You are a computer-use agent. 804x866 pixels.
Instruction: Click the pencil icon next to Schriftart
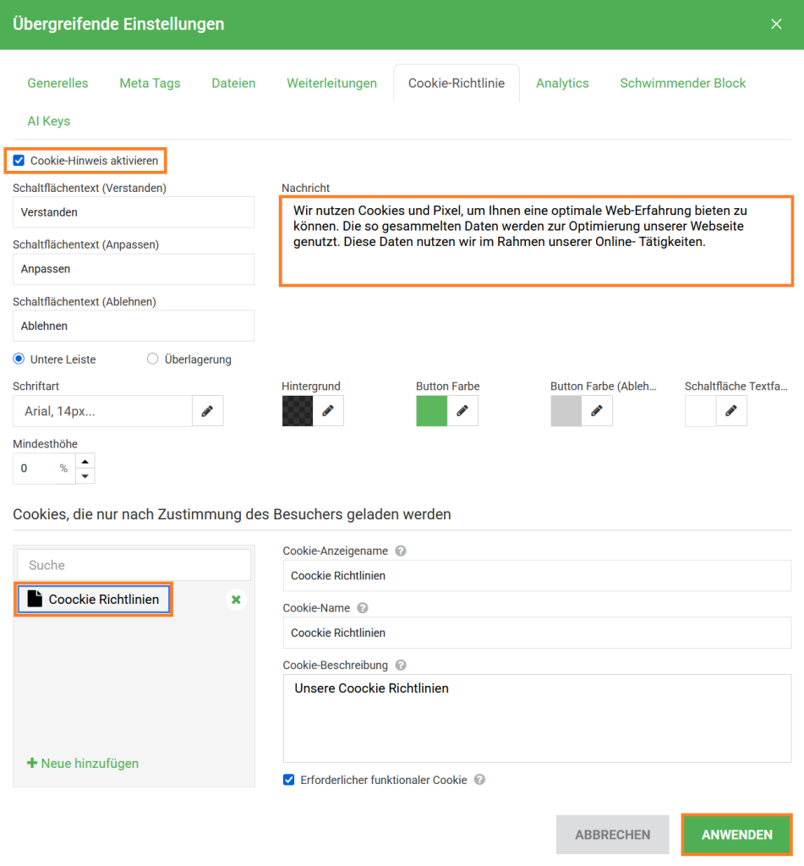point(207,411)
